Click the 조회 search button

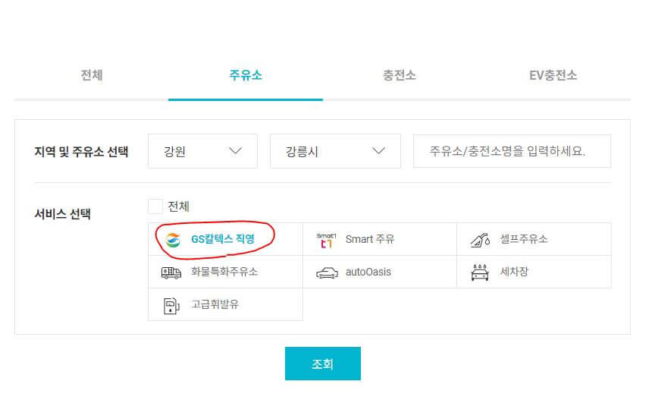323,364
